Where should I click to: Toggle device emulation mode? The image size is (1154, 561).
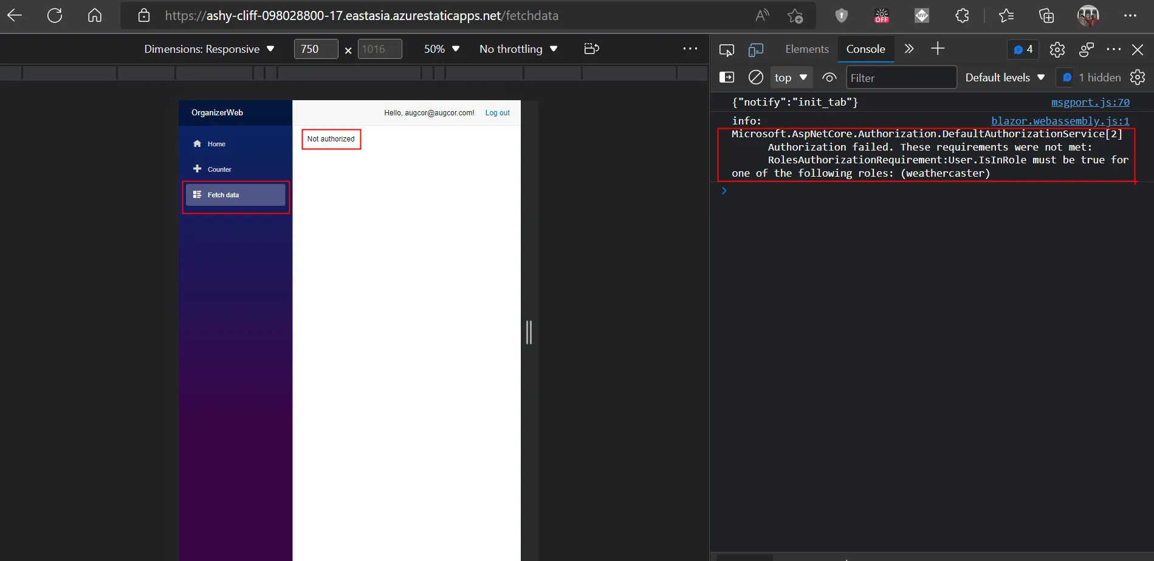755,50
